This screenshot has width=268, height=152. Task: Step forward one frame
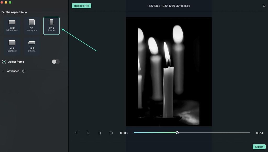(88, 133)
